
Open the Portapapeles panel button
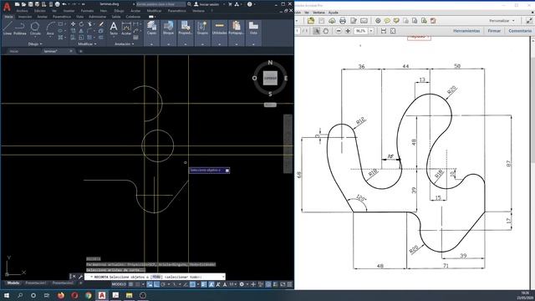point(236,28)
